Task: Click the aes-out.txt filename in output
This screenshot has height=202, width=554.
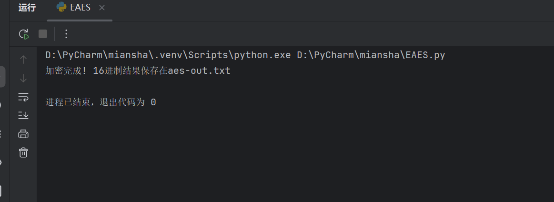Action: click(x=199, y=71)
